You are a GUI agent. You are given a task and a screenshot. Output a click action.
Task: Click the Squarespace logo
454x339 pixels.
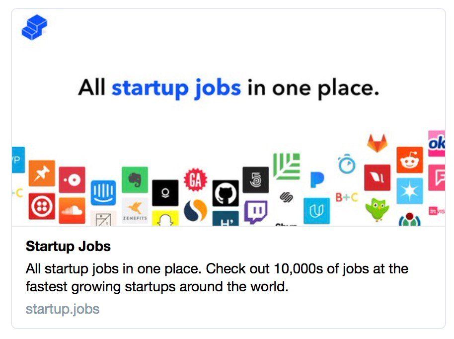click(287, 197)
